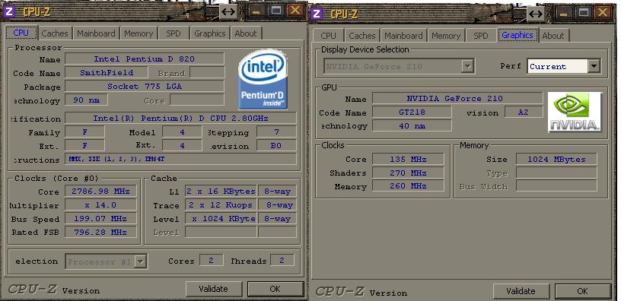Open About tab in right window
Viewport: 621px width, 301px height.
(x=553, y=36)
